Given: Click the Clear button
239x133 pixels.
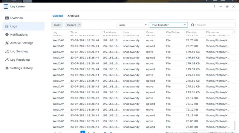Looking at the screenshot, I should click(x=57, y=25).
